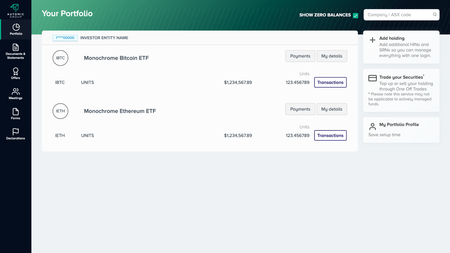
Task: Uncheck the Show Zero Balances checkbox
Action: coord(355,15)
